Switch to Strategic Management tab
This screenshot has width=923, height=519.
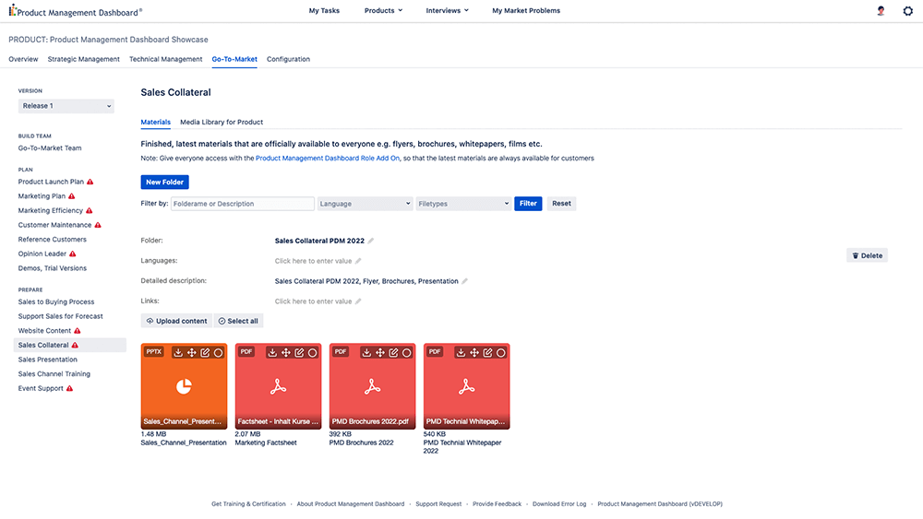pyautogui.click(x=84, y=59)
